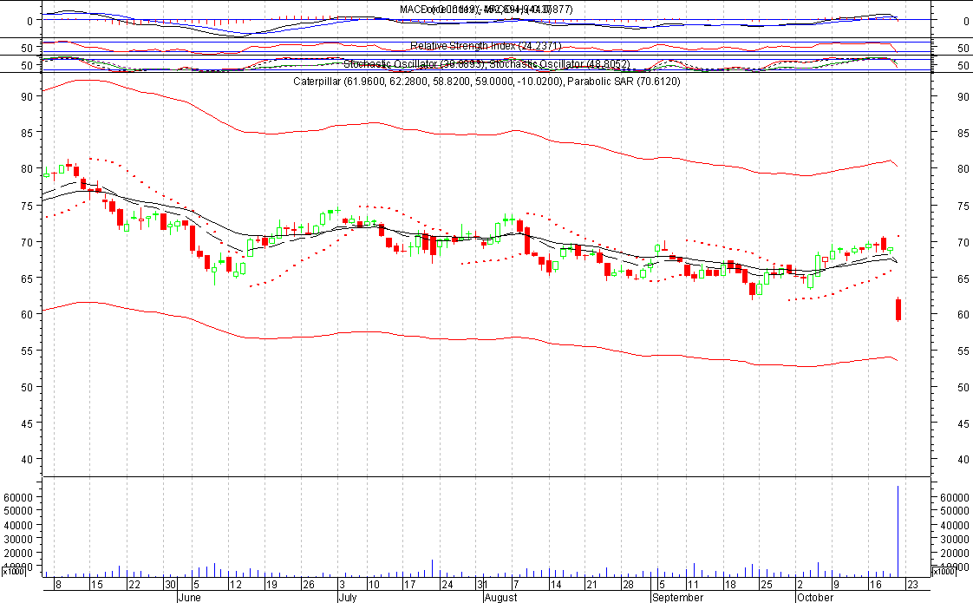This screenshot has height=603, width=973.
Task: Click the Stochastic Oscillator (48.8052) label
Action: 559,64
